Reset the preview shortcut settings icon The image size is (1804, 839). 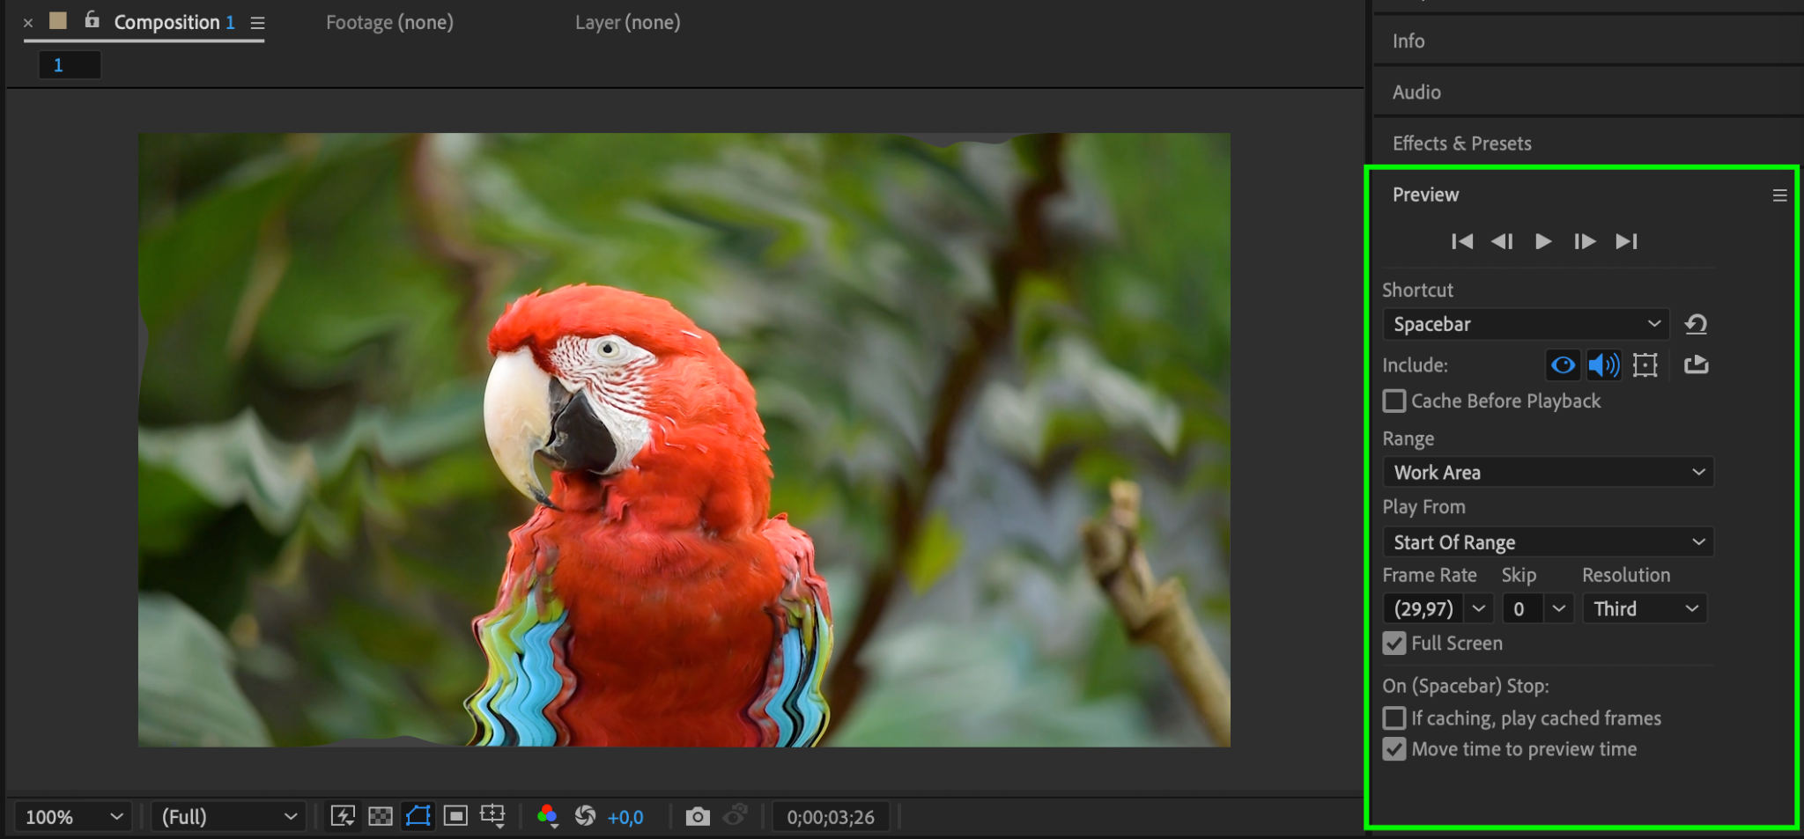click(1696, 324)
